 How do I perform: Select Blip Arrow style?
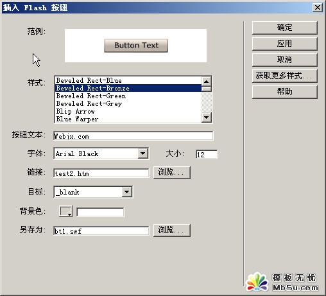128,111
